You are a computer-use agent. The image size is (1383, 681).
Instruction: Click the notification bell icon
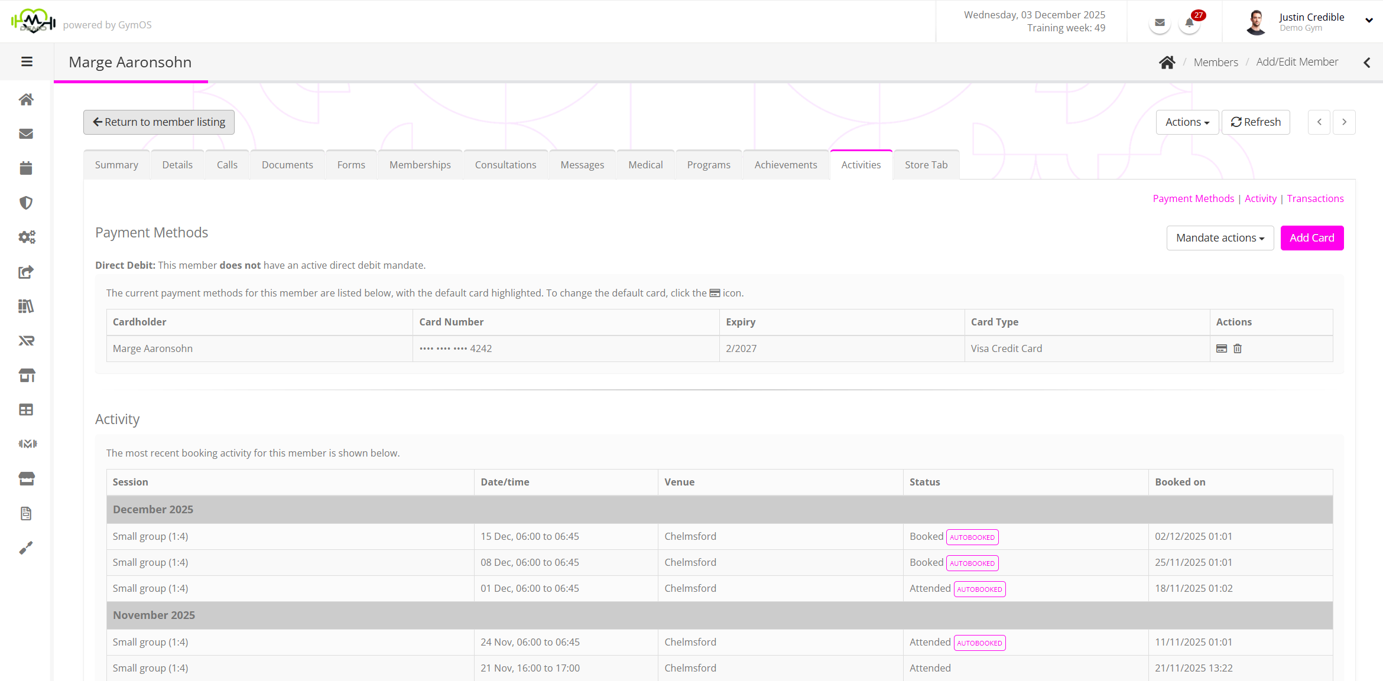tap(1189, 24)
